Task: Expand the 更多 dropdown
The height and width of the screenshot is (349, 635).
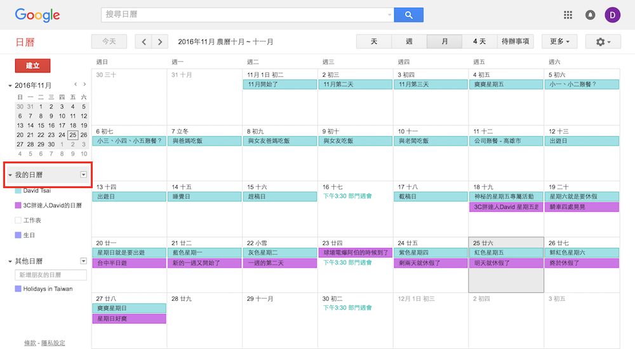Action: pos(559,42)
